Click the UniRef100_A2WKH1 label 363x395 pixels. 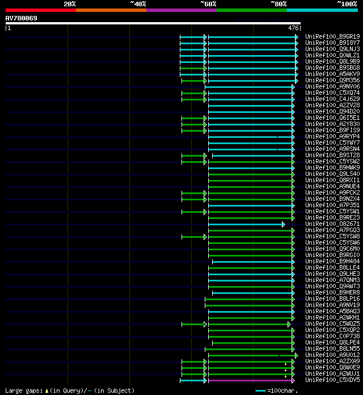(x=332, y=318)
